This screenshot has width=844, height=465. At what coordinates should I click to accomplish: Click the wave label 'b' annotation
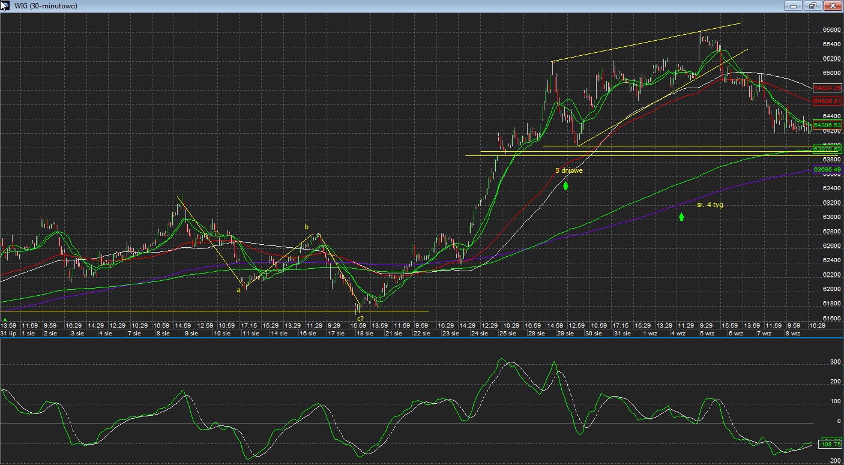tap(306, 227)
